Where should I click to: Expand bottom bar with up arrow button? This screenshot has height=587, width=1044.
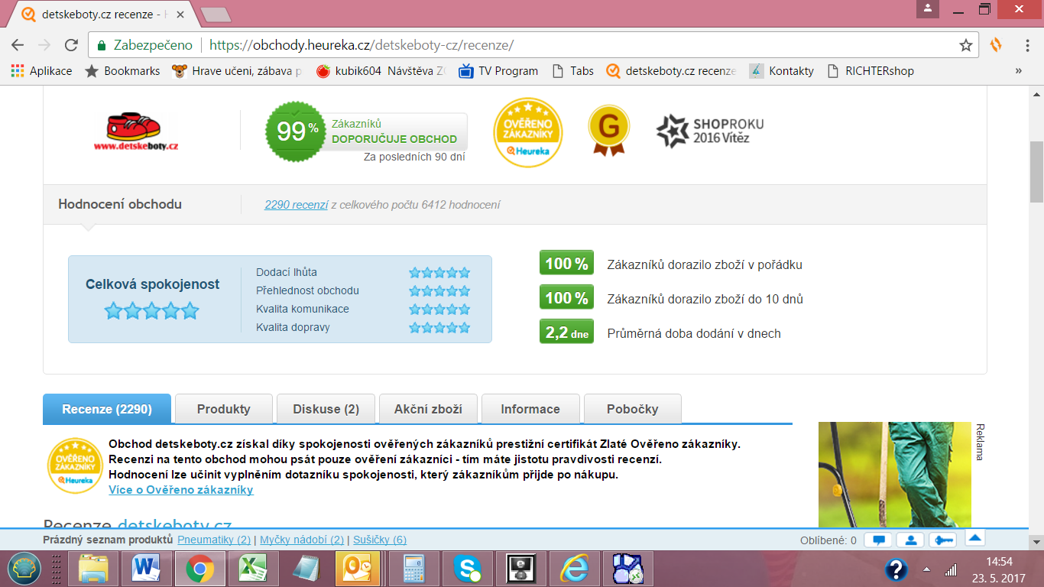point(975,537)
